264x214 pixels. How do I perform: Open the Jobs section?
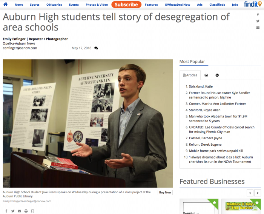tap(235, 5)
